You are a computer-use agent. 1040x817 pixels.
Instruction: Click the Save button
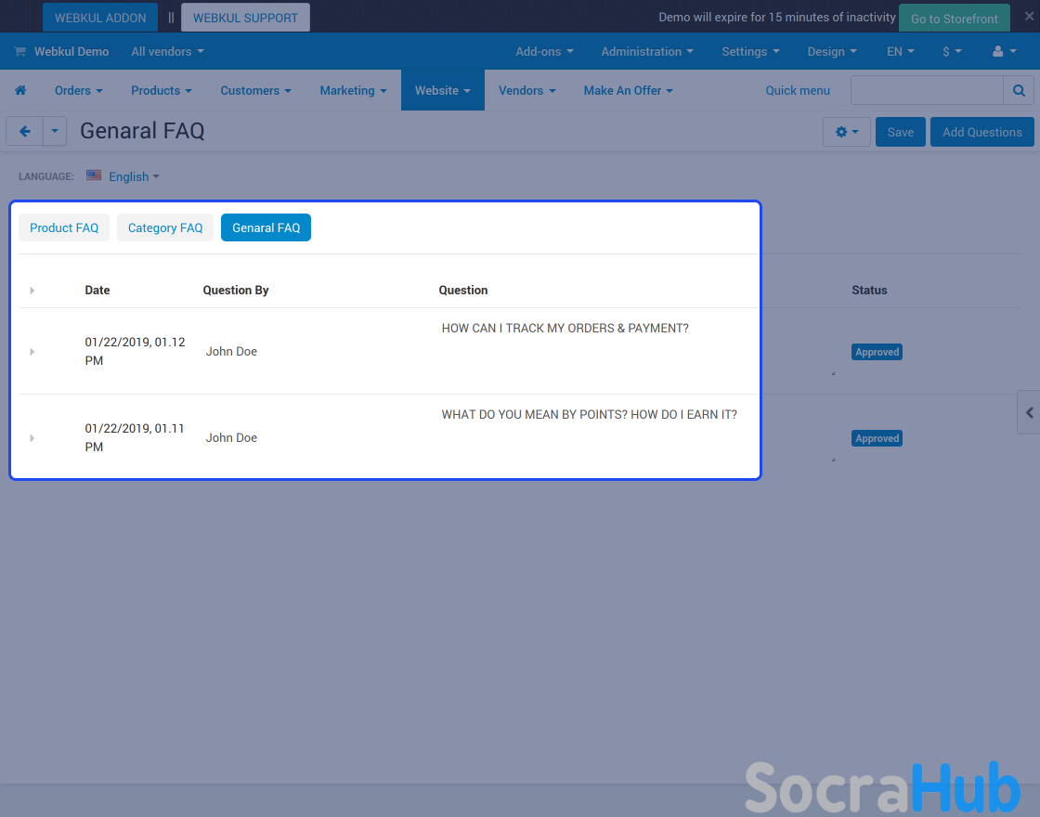[900, 132]
